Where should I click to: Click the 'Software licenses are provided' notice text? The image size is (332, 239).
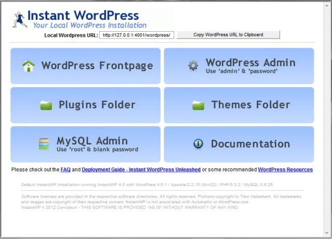(x=161, y=199)
